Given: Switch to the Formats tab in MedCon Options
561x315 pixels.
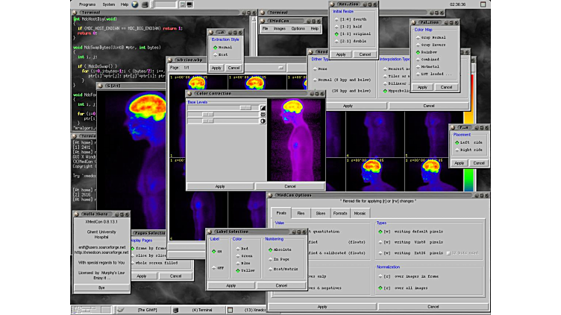Looking at the screenshot, I should point(339,213).
